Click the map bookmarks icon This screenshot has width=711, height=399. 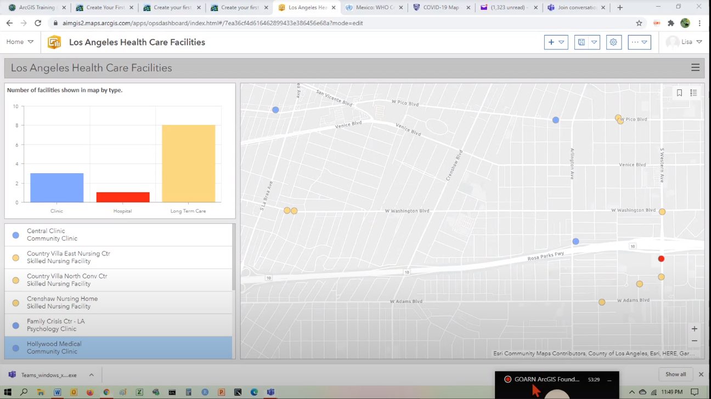pos(679,93)
